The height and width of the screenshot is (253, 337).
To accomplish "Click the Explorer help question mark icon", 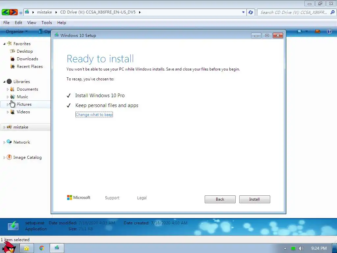I will (329, 31).
